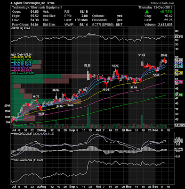Click the 49.84 low price annotation
185x189 pixels.
[x=134, y=87]
